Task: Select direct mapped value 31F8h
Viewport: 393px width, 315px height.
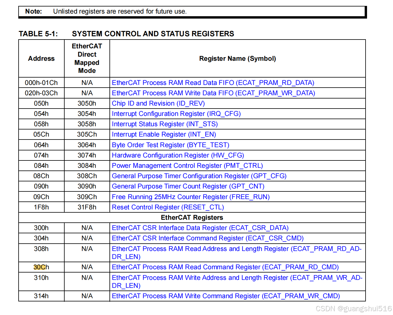Action: coord(87,207)
